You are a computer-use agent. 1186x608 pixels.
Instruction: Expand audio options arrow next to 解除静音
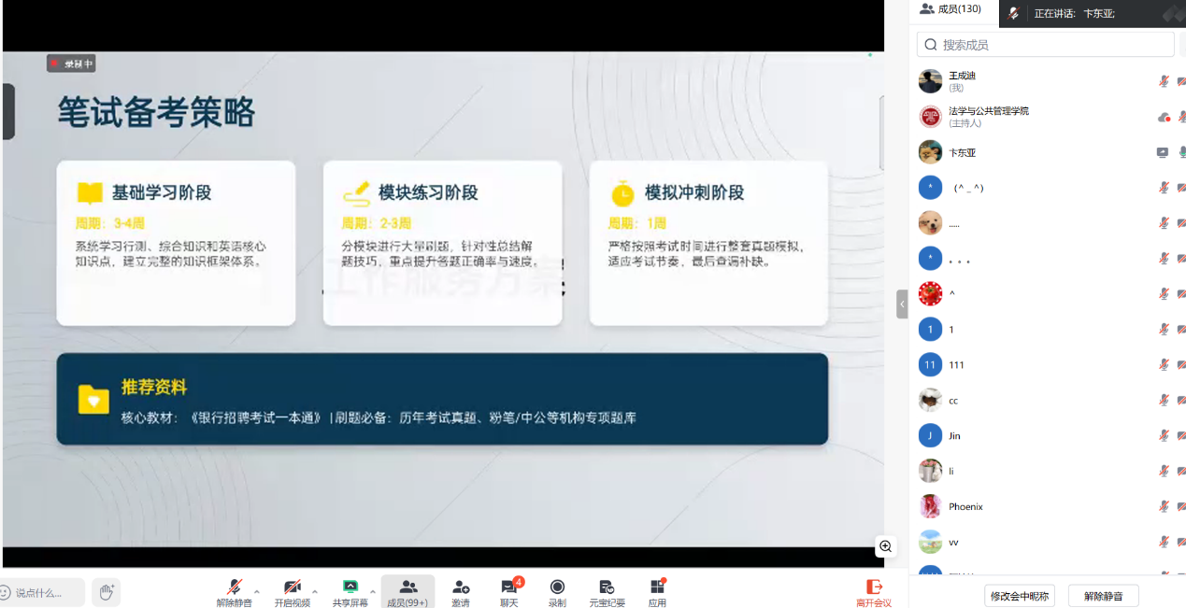click(257, 592)
